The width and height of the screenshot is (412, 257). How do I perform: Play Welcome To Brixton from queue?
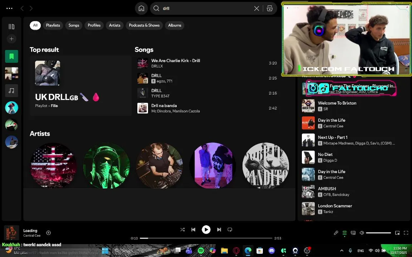[354, 106]
